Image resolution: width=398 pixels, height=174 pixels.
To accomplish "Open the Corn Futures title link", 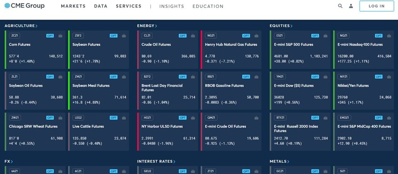I will (19, 44).
